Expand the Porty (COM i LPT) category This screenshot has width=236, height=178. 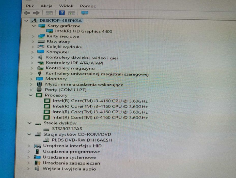[x=31, y=90]
